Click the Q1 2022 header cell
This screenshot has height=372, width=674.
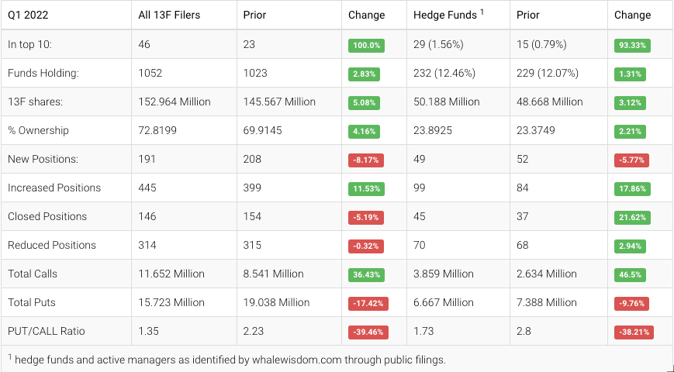tap(29, 15)
